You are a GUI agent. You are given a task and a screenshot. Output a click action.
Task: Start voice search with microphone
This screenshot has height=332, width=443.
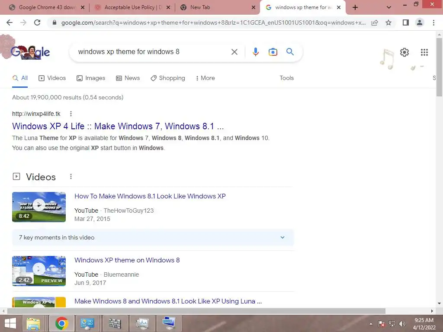pyautogui.click(x=255, y=52)
